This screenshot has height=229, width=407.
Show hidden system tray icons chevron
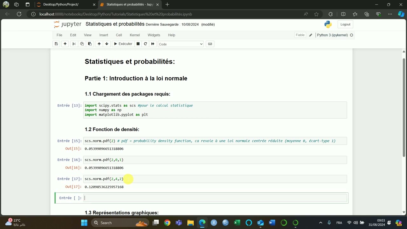[321, 223]
